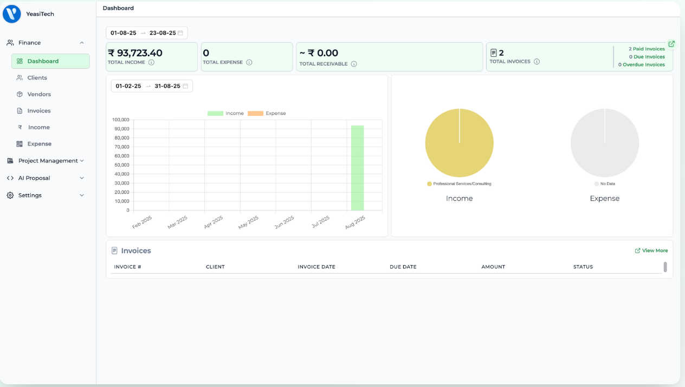Collapse the Finance sidebar section
Image resolution: width=685 pixels, height=387 pixels.
82,43
